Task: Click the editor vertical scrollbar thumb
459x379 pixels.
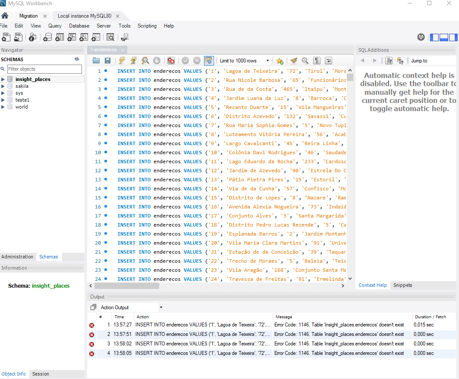Action: 350,78
